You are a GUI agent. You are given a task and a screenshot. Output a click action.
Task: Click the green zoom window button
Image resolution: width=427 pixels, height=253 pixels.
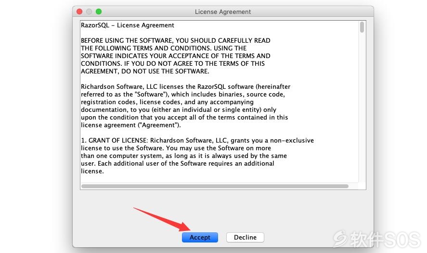pyautogui.click(x=99, y=12)
